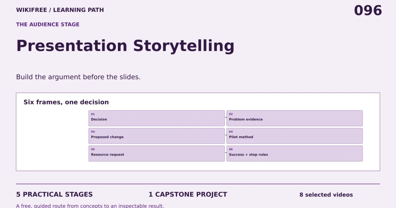This screenshot has height=208, width=396.
Task: Click THE AUDIENCE STAGE label
Action: point(48,24)
